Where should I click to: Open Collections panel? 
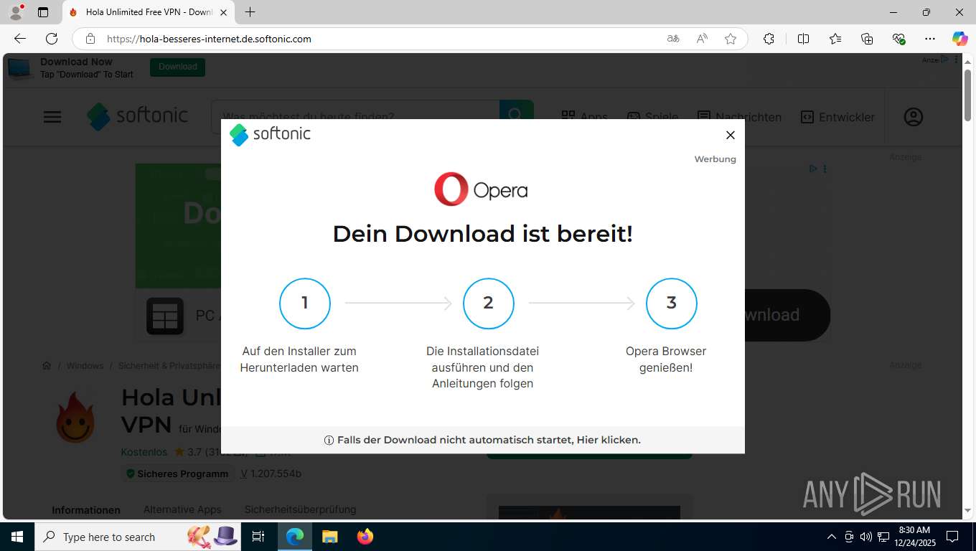click(x=867, y=39)
